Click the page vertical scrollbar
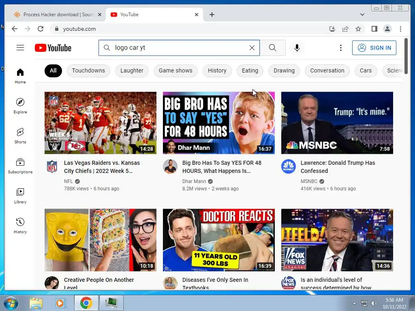Image resolution: width=415 pixels, height=311 pixels. 406,56
